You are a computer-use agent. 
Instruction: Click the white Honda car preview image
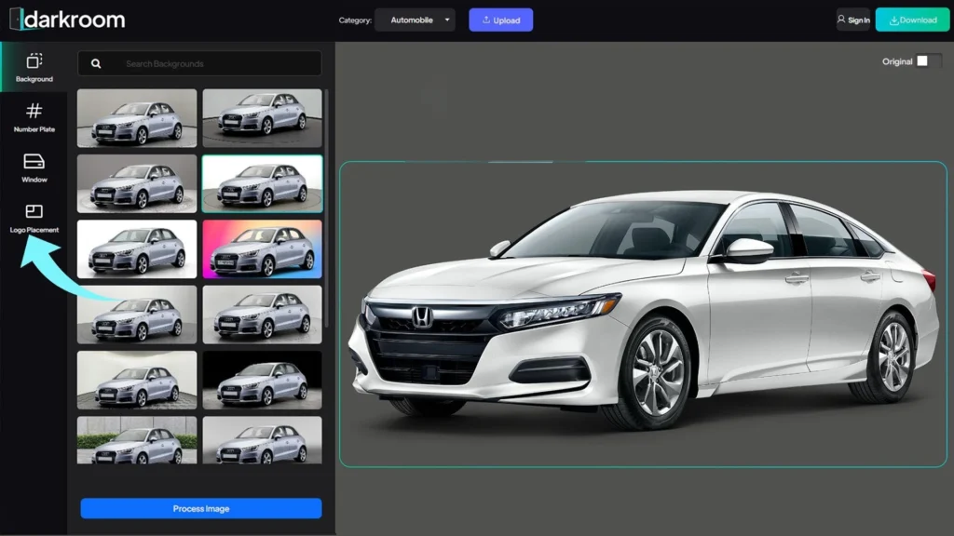point(643,315)
